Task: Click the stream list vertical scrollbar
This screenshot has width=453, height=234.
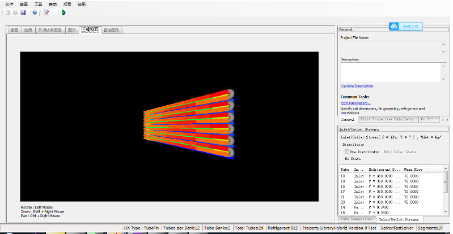Action: pyautogui.click(x=445, y=193)
